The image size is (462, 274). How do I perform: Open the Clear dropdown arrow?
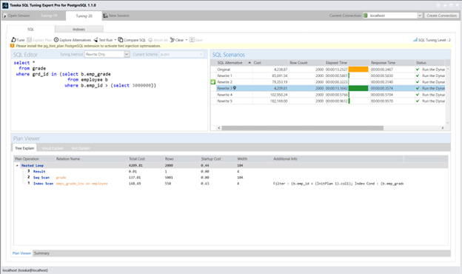(187, 40)
